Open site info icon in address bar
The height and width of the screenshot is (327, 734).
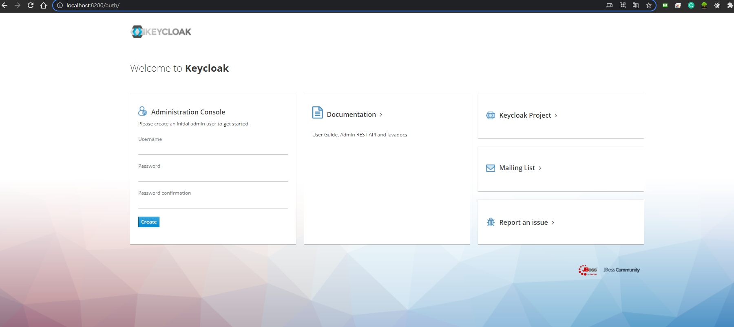click(x=60, y=5)
